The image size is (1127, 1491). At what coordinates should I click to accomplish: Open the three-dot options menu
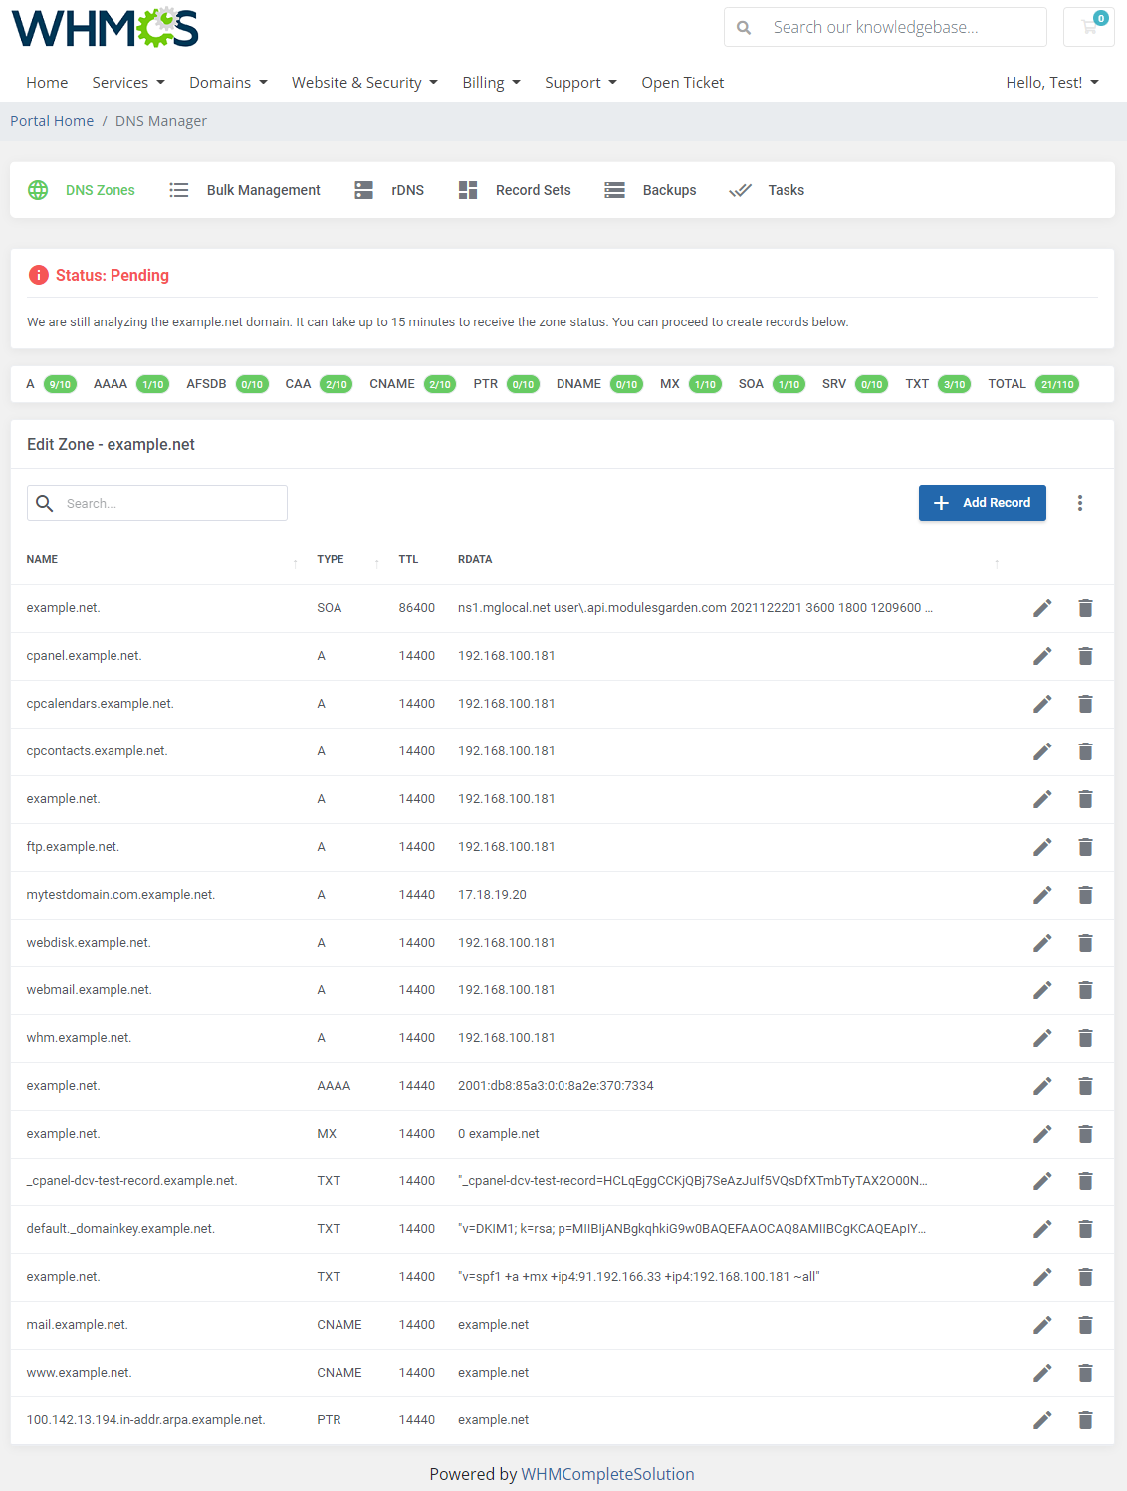(1080, 503)
